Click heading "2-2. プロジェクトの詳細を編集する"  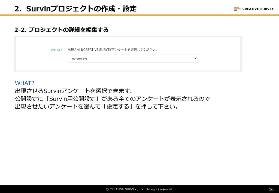coord(61,30)
